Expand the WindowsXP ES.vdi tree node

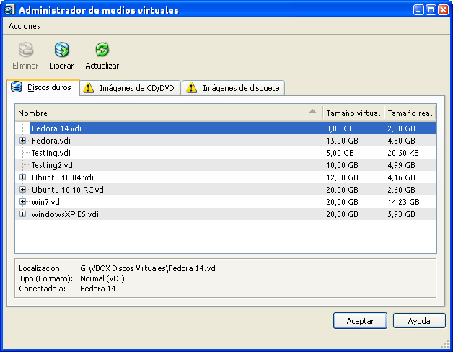pos(22,214)
